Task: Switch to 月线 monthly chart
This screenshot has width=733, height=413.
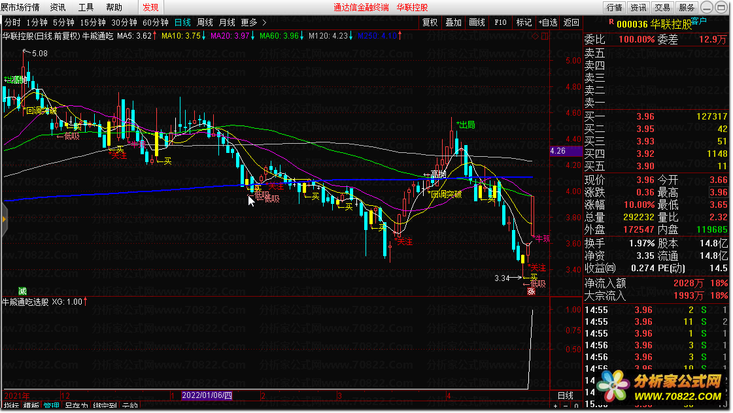Action: (x=227, y=22)
